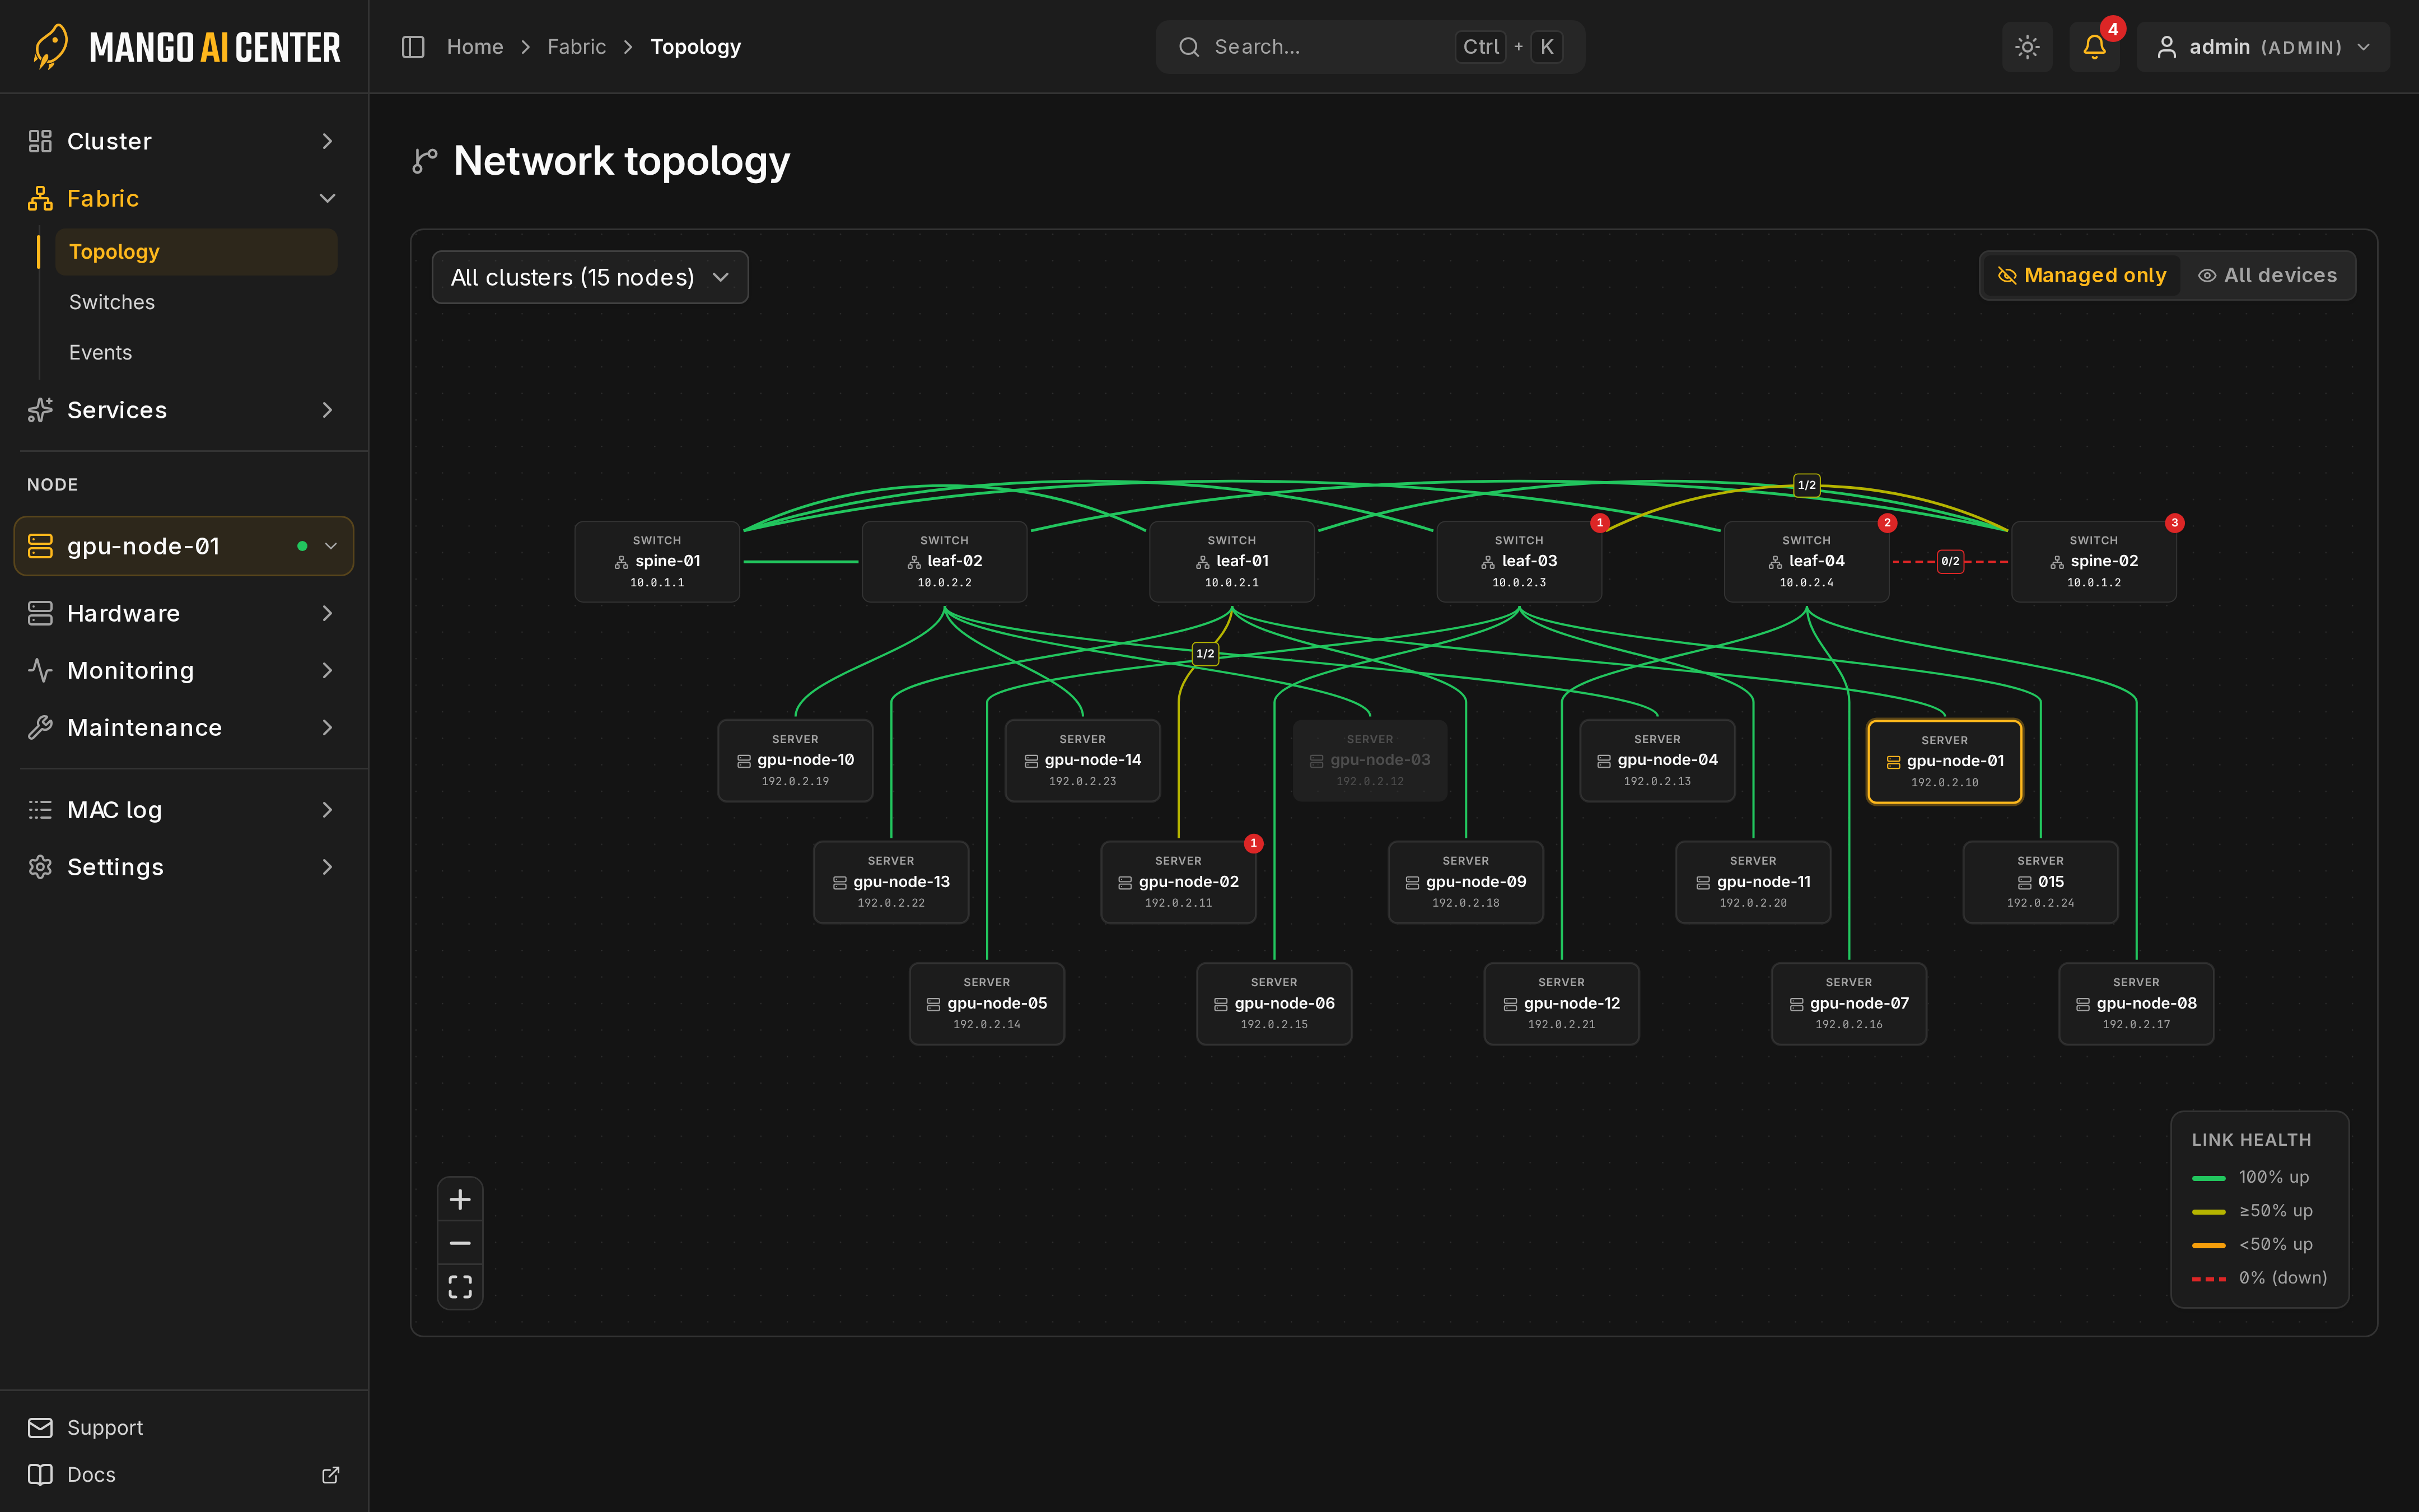Click the Mango AI Center rocket logo
The height and width of the screenshot is (1512, 2419).
click(x=50, y=47)
